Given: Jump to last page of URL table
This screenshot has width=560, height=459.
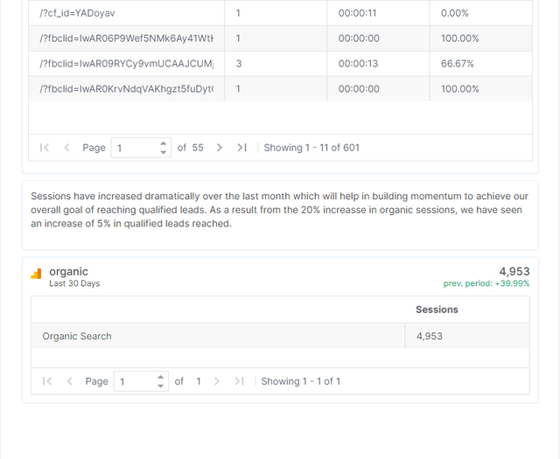Looking at the screenshot, I should pos(242,148).
